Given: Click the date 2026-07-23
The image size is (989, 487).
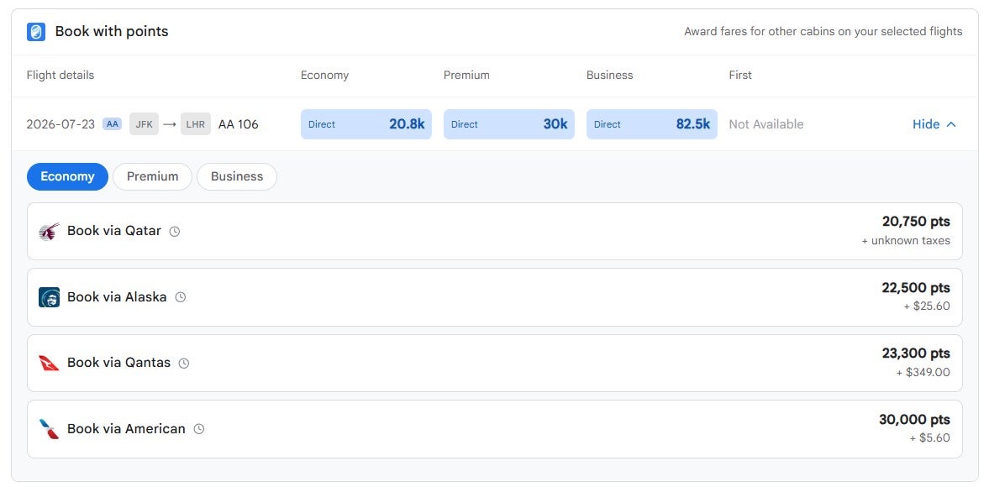Looking at the screenshot, I should 60,124.
